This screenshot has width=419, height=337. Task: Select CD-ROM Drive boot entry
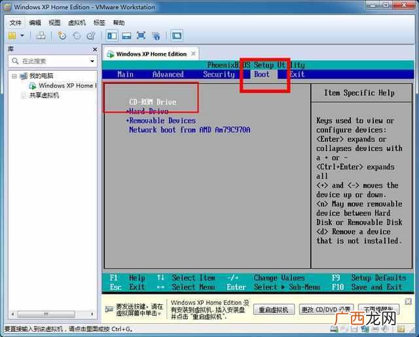click(153, 102)
